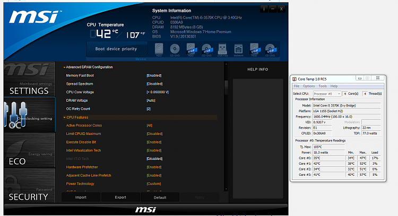The height and width of the screenshot is (216, 398).
Task: Open the ECO energy saving section
Action: click(29, 150)
